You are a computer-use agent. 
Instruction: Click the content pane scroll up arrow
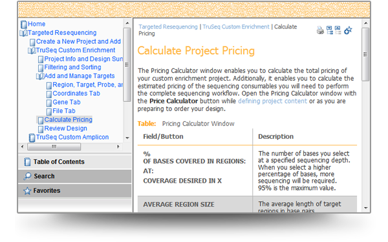(x=366, y=23)
